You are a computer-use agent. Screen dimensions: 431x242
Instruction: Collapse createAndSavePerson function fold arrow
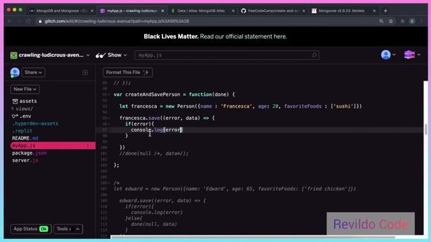(109, 95)
